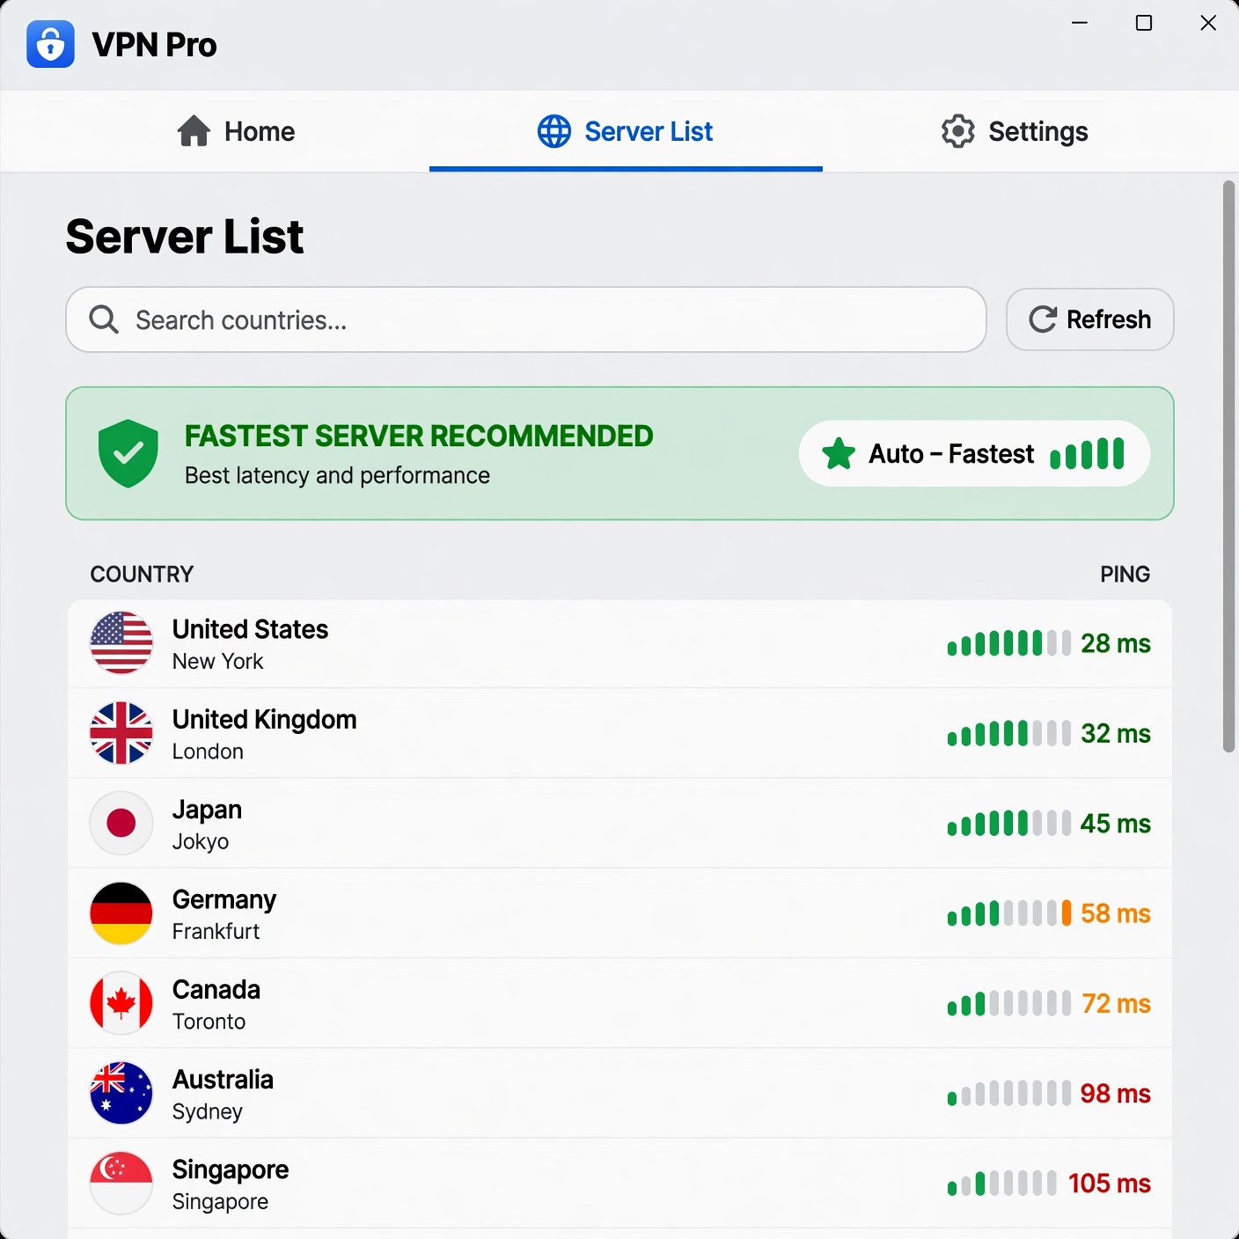Close the VPN Pro window
Screen dimensions: 1239x1239
click(x=1208, y=23)
